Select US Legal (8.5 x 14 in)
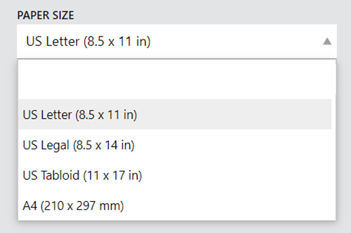 175,145
